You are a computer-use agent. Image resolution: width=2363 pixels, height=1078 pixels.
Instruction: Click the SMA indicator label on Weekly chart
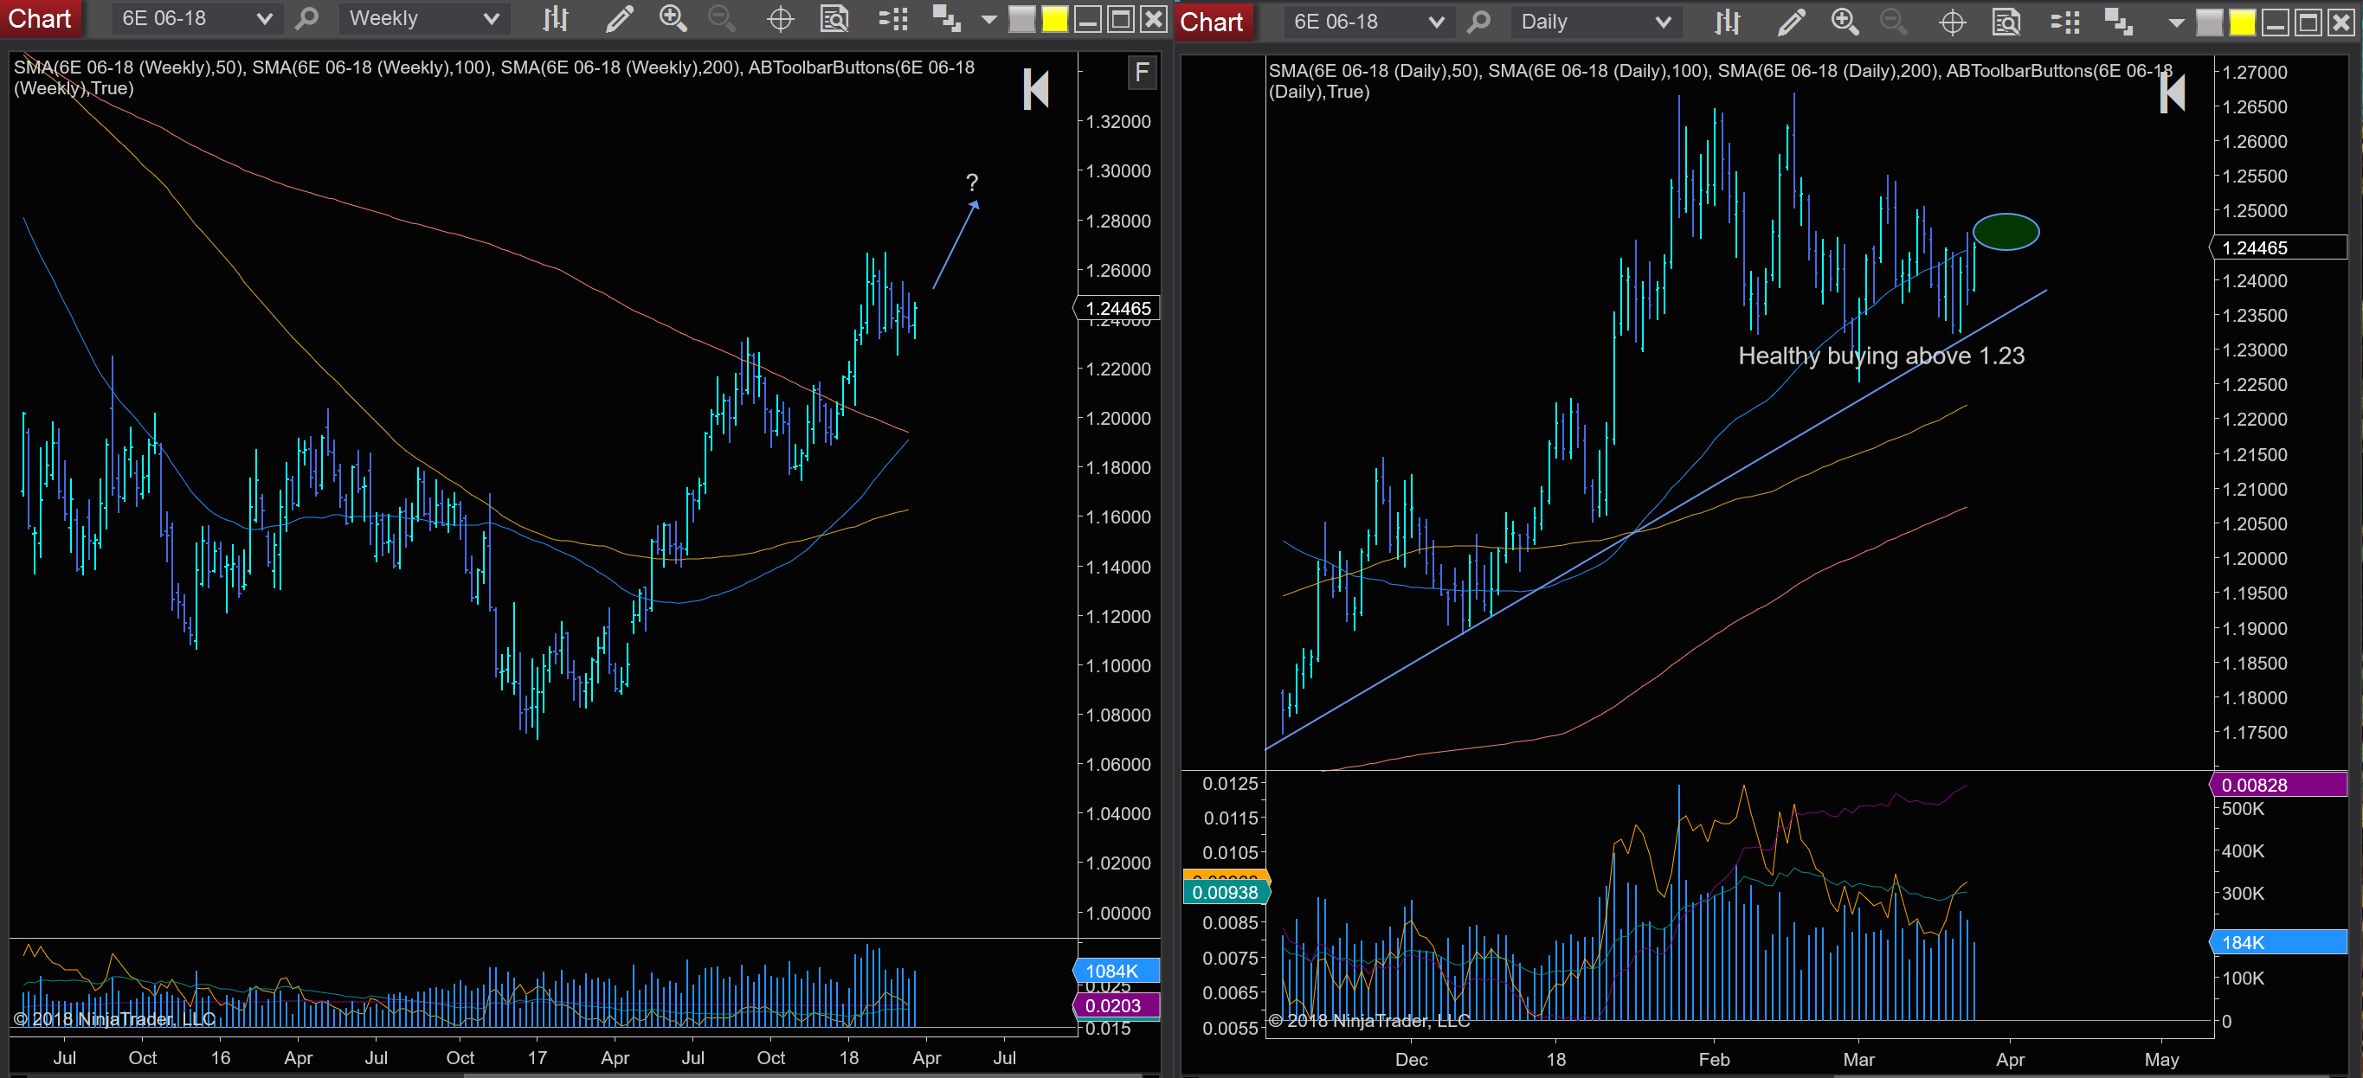point(494,78)
